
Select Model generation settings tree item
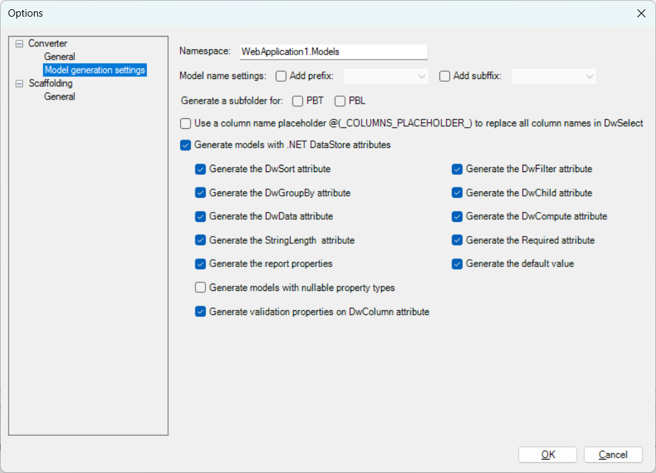94,70
